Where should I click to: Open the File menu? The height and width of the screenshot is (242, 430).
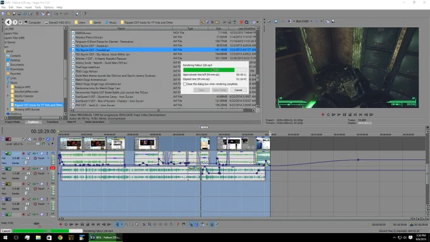click(x=4, y=8)
